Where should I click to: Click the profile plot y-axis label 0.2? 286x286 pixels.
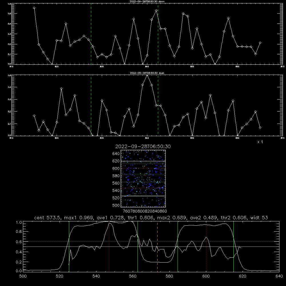click(x=19, y=262)
